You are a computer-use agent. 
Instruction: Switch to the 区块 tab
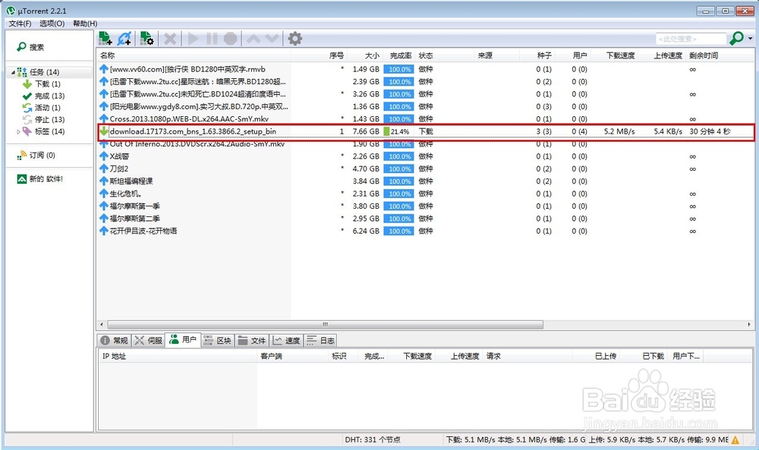217,340
